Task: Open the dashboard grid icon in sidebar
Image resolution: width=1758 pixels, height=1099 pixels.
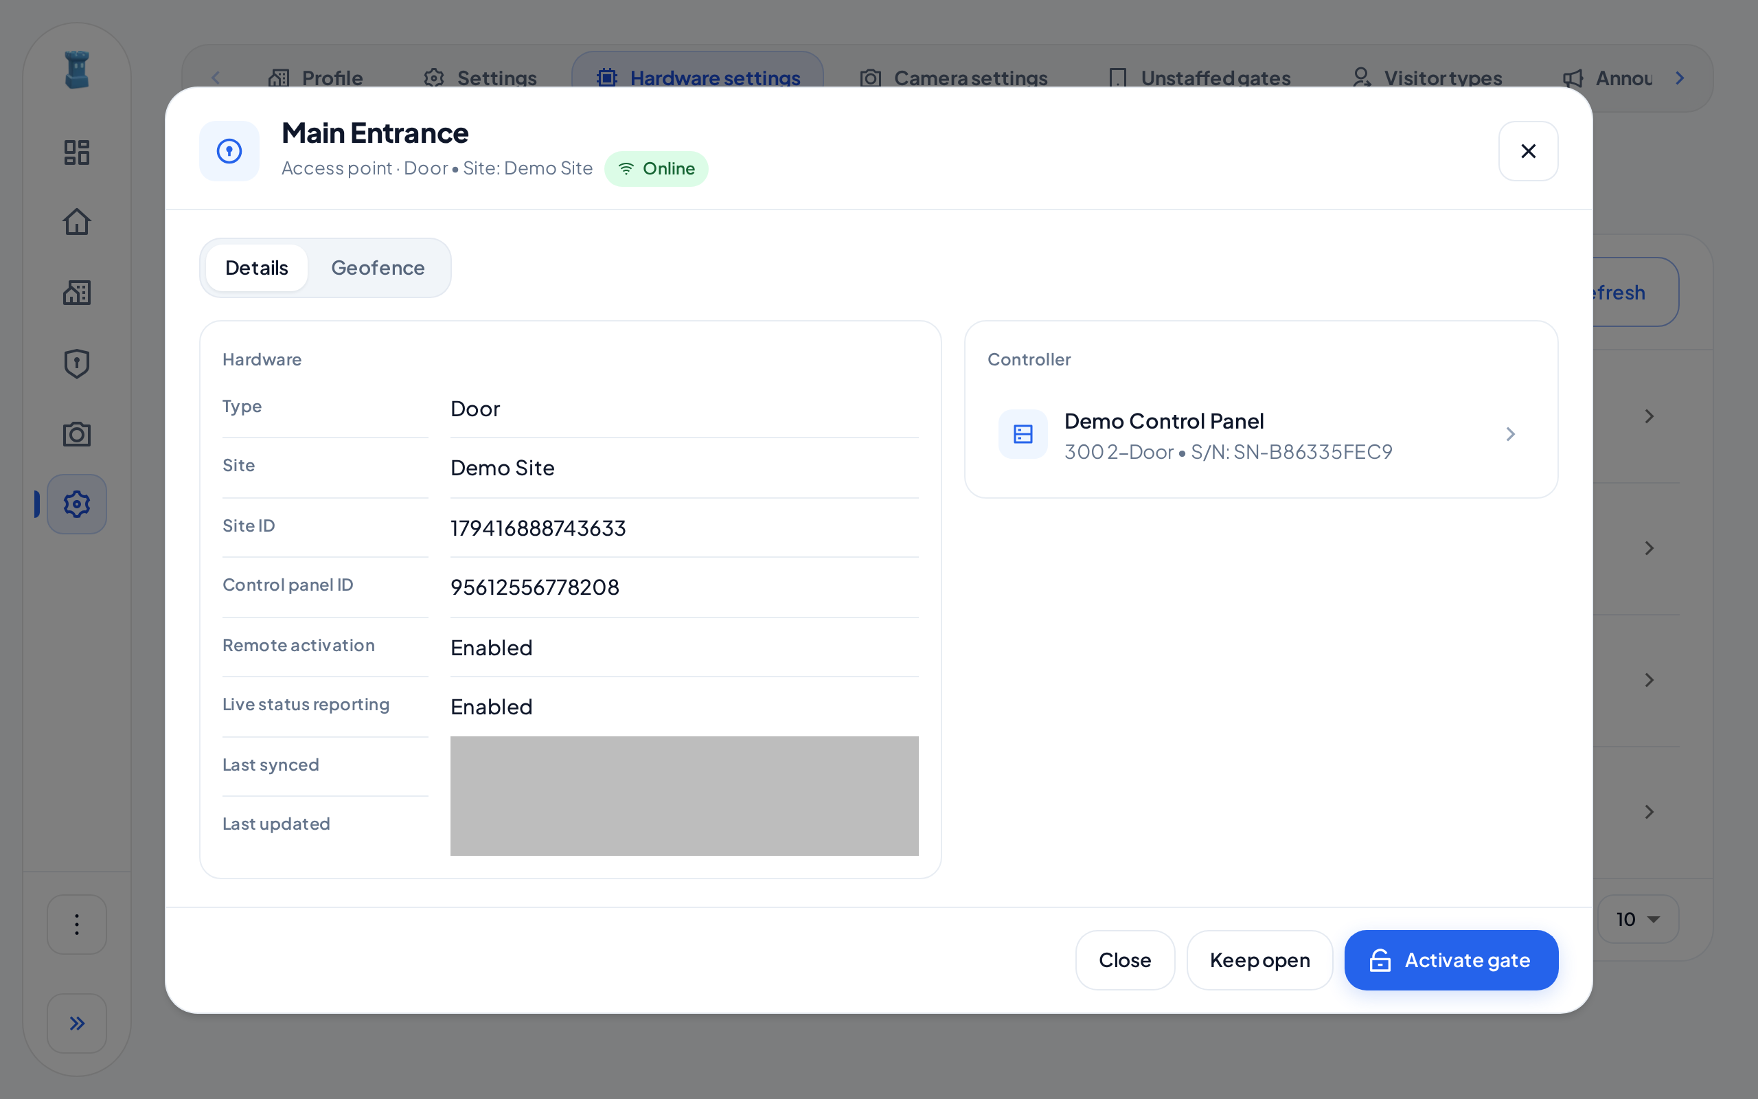Action: [77, 152]
